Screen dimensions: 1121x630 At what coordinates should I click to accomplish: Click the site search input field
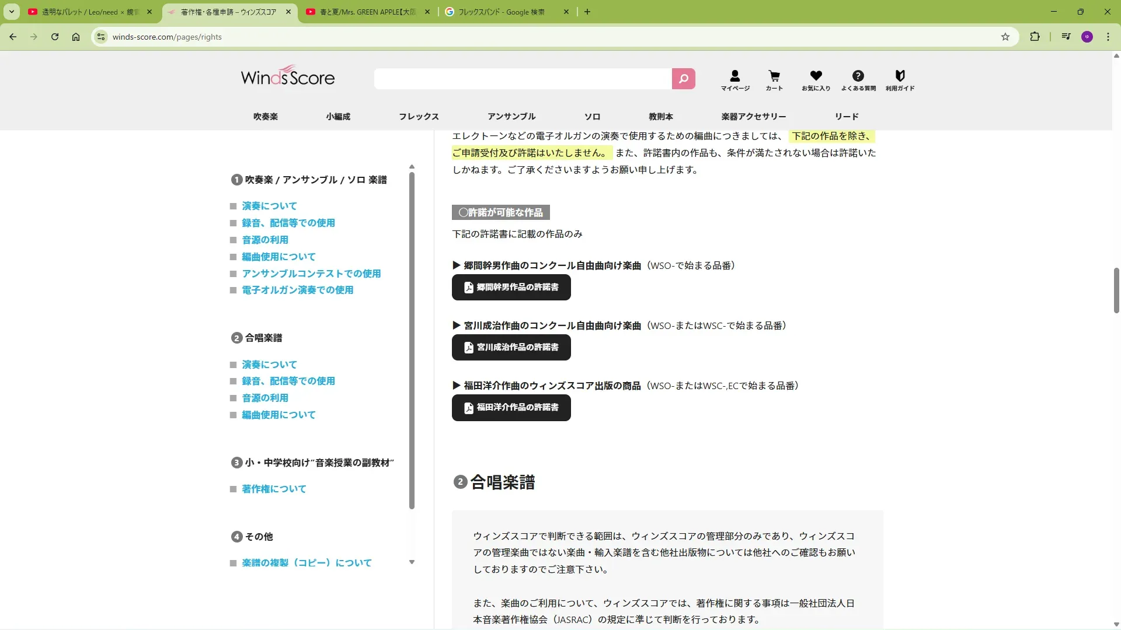(523, 79)
